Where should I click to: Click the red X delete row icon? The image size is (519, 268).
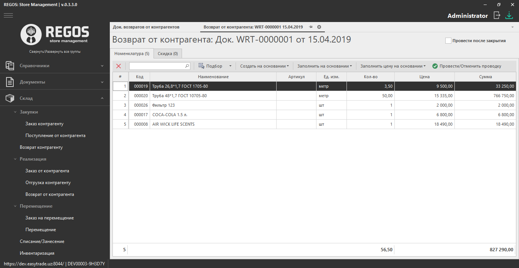[x=119, y=66]
